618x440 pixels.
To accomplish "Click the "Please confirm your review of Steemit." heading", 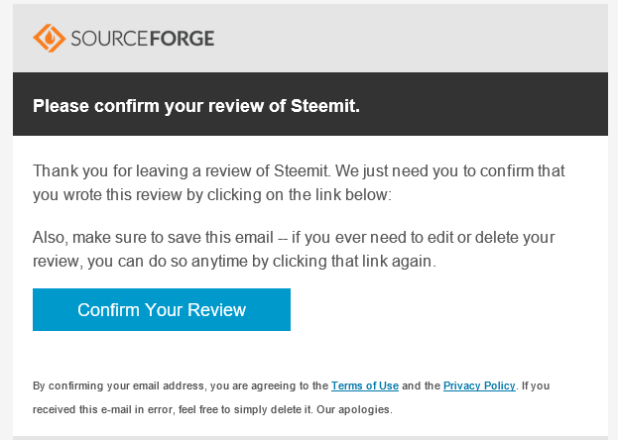I will [x=195, y=105].
